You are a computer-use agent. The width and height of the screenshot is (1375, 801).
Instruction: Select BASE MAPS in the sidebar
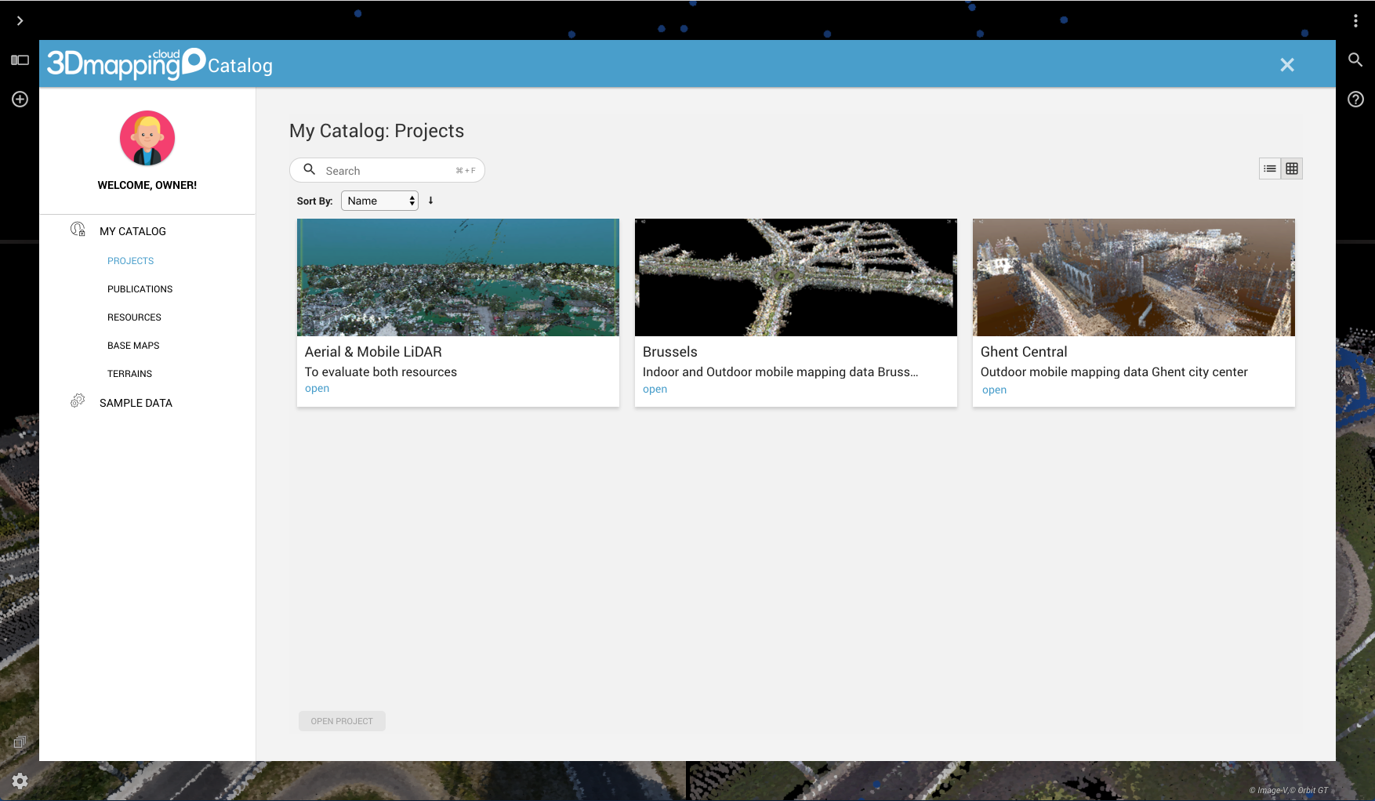[x=133, y=346]
